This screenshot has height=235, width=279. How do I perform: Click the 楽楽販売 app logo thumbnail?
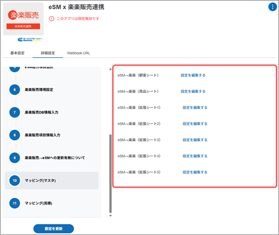coord(23,19)
